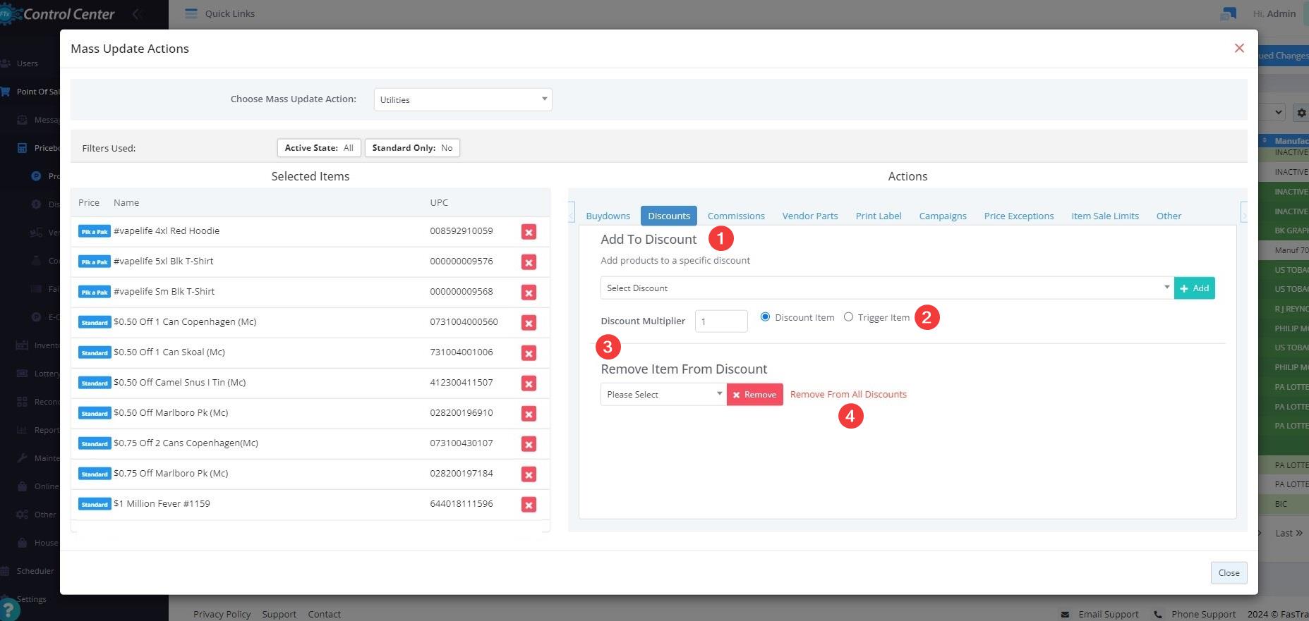
Task: Click the Email Support envelope icon
Action: pyautogui.click(x=1066, y=615)
